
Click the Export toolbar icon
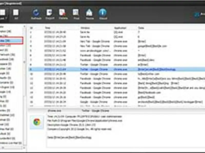(50, 14)
